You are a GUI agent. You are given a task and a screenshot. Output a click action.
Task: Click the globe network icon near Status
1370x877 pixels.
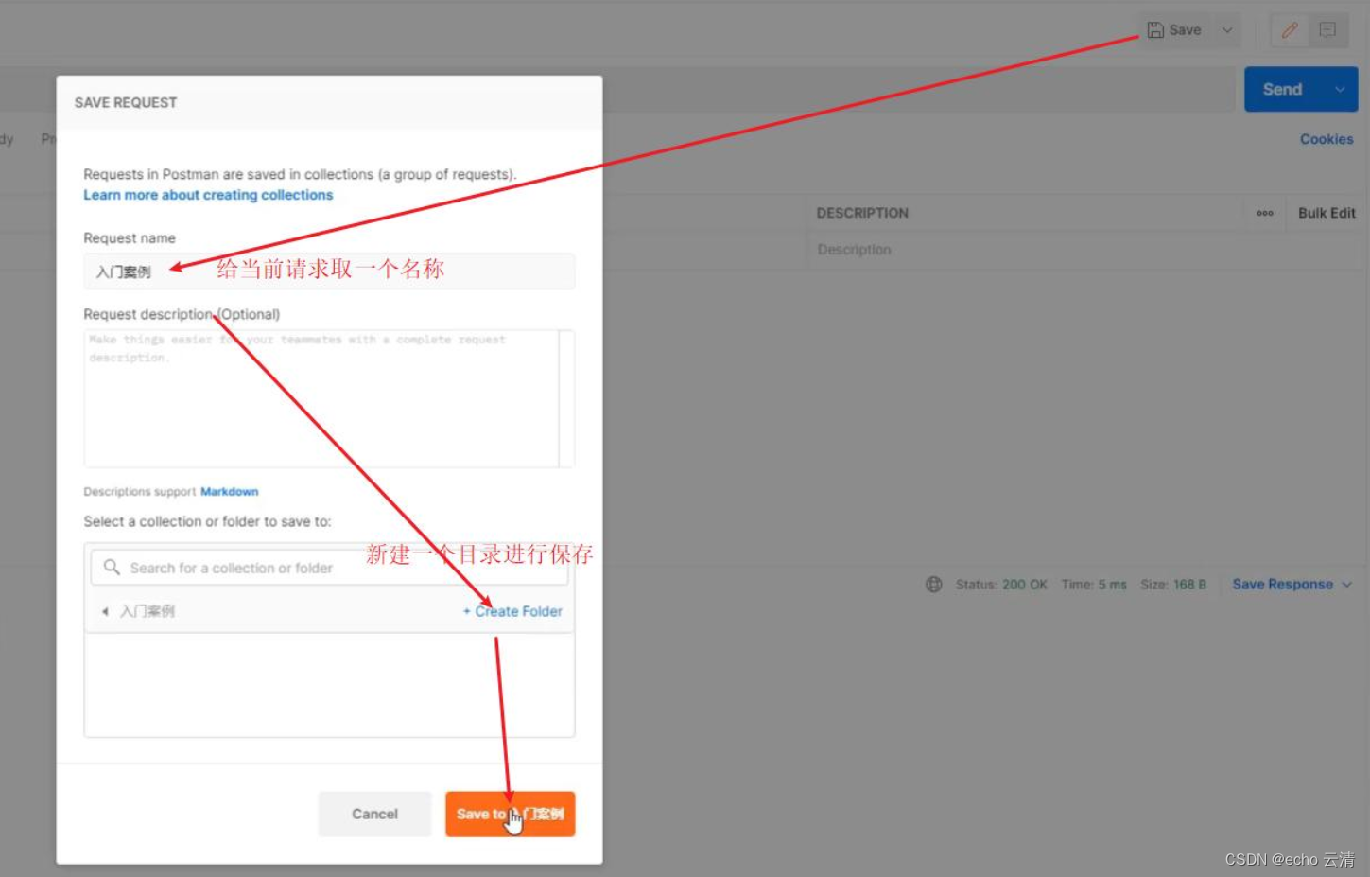pyautogui.click(x=933, y=585)
